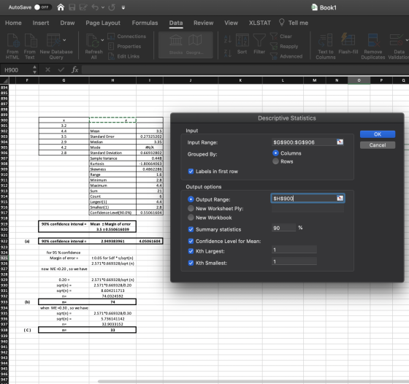This screenshot has width=409, height=384.
Task: Click the formula bar cancel X icon
Action: 47,69
